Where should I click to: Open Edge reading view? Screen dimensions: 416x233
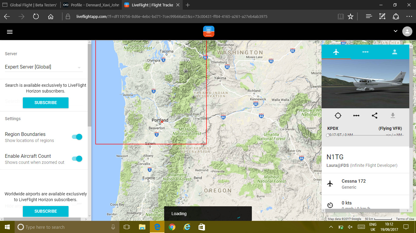[341, 17]
